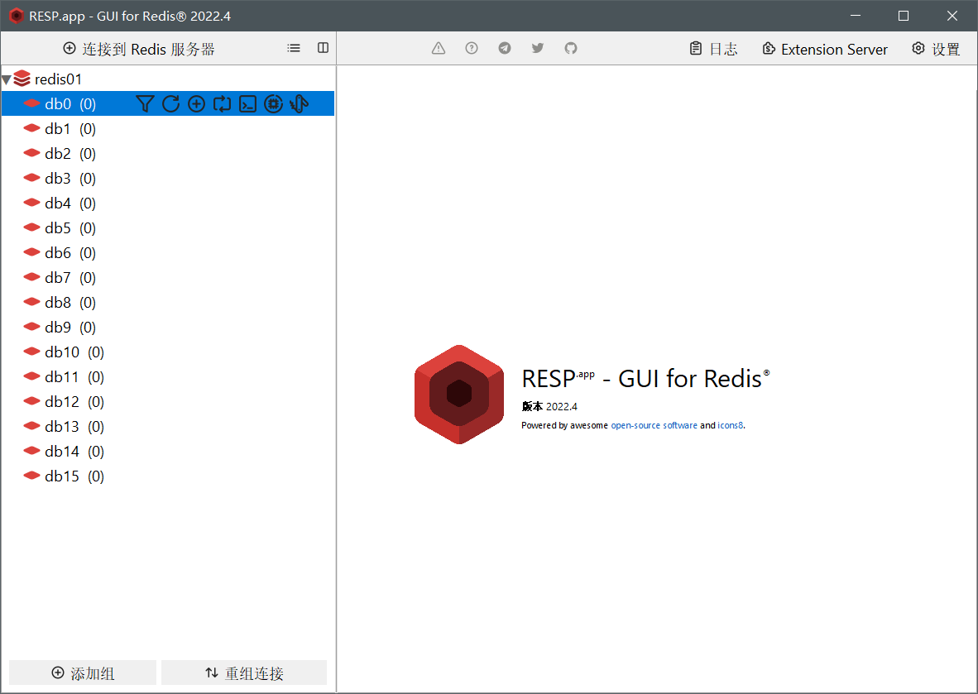Open bulk operations pocket-knife icon
Image resolution: width=978 pixels, height=694 pixels.
(x=300, y=103)
